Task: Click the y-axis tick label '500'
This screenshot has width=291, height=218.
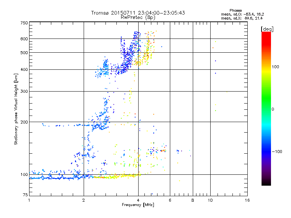Action: [24, 53]
